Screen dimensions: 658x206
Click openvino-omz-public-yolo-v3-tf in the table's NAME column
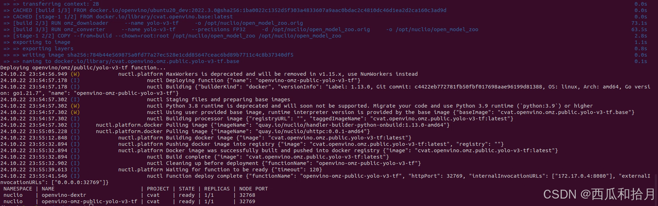(89, 201)
